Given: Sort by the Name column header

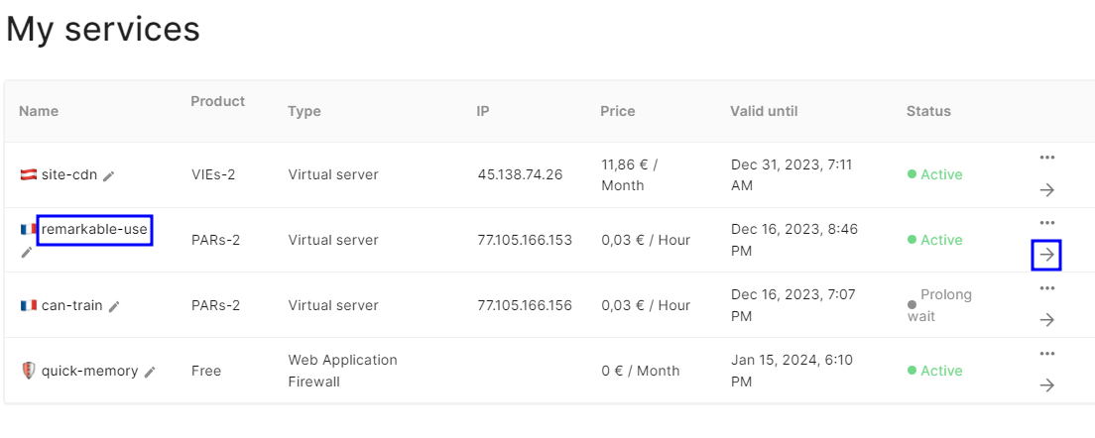Looking at the screenshot, I should (x=39, y=111).
